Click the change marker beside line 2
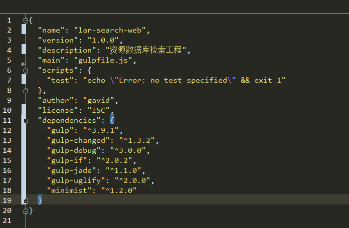The image size is (349, 228). (24, 30)
